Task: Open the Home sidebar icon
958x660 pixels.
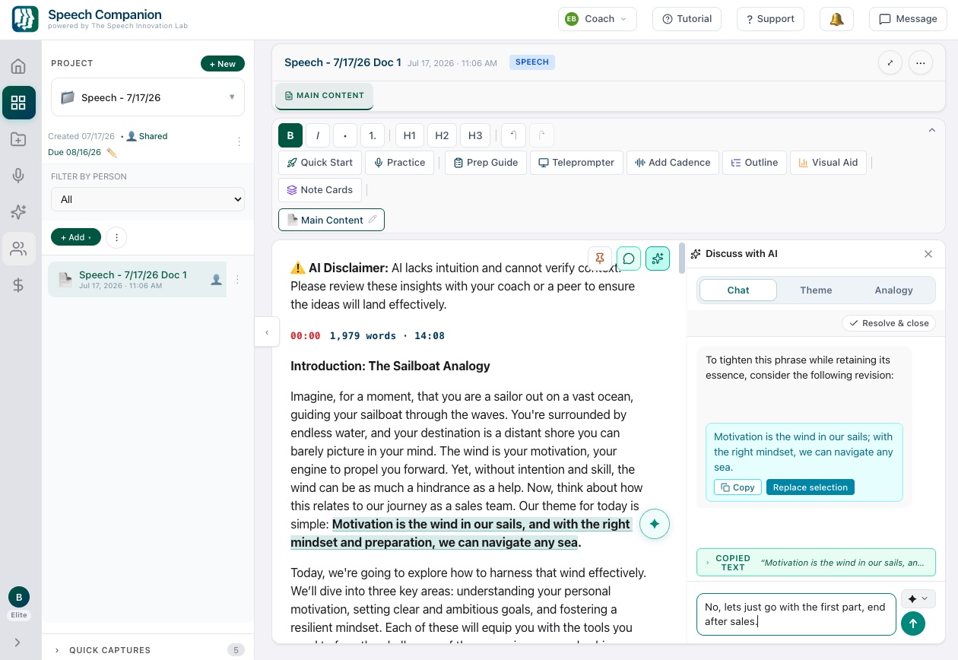Action: pos(18,66)
